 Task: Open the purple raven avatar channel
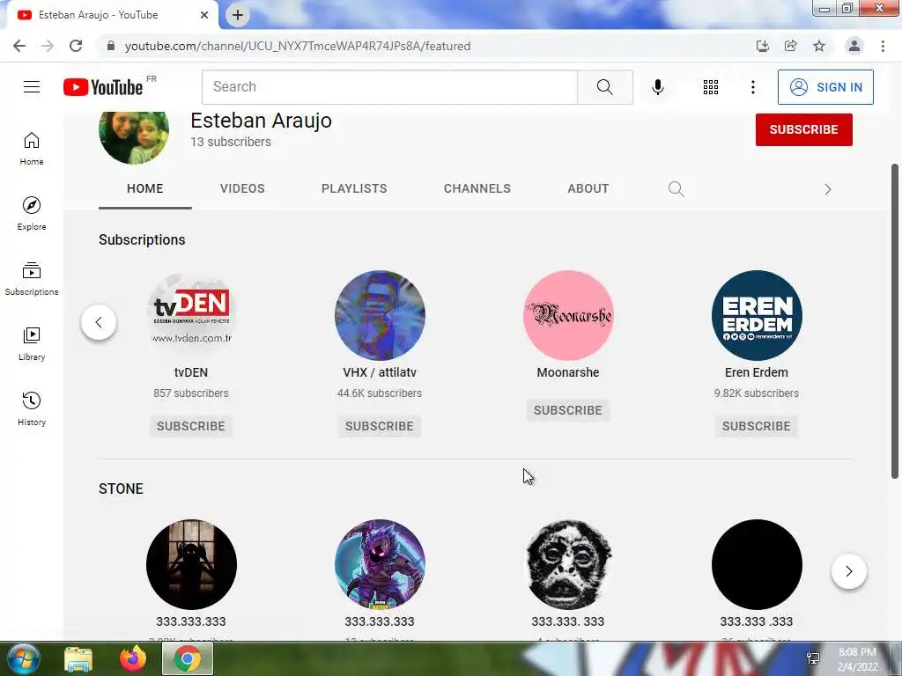point(380,564)
